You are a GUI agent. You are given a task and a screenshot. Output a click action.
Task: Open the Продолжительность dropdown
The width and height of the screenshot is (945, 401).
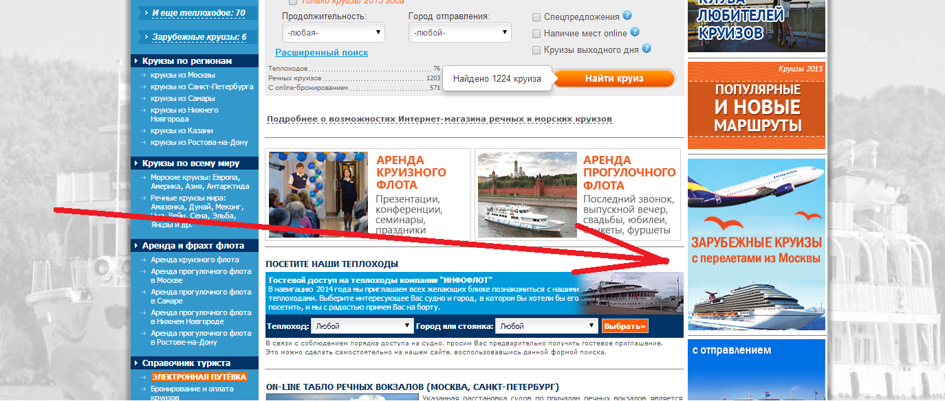(x=334, y=32)
